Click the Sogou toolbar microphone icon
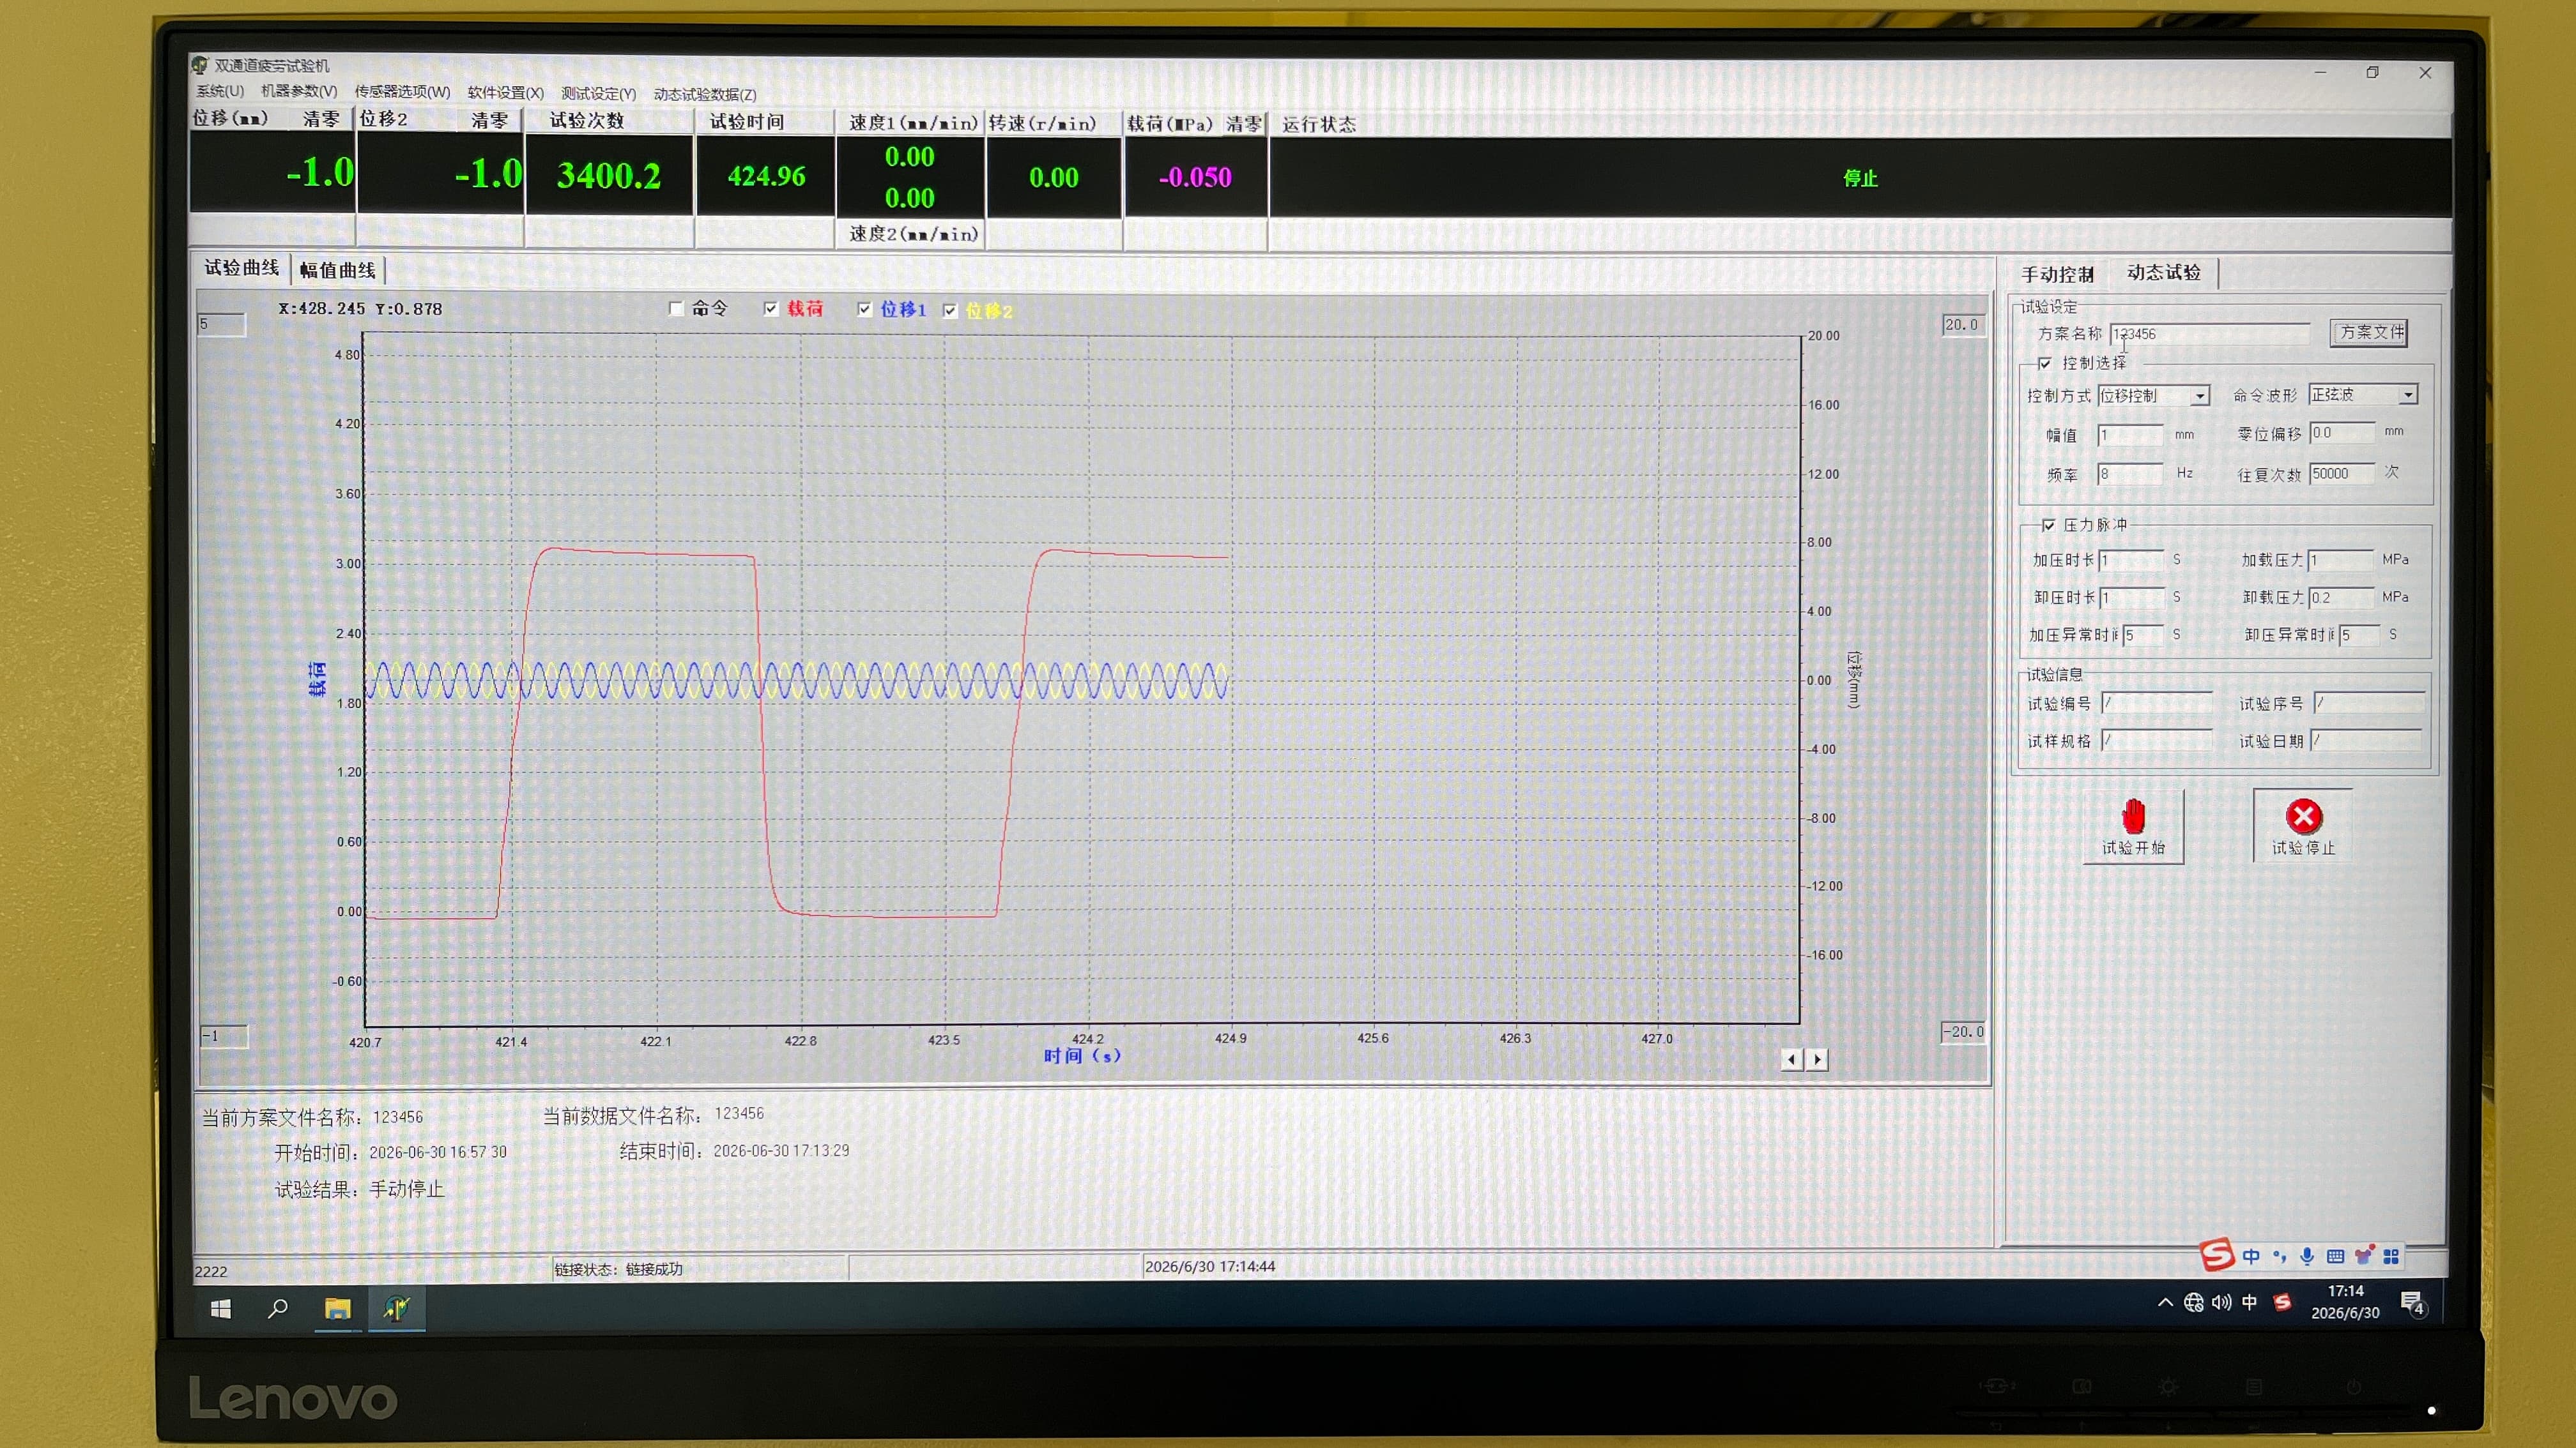The width and height of the screenshot is (2576, 1448). [2307, 1256]
